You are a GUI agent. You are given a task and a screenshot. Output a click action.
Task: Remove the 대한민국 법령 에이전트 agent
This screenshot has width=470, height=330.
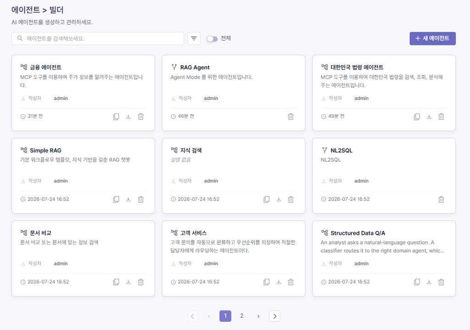pyautogui.click(x=441, y=117)
